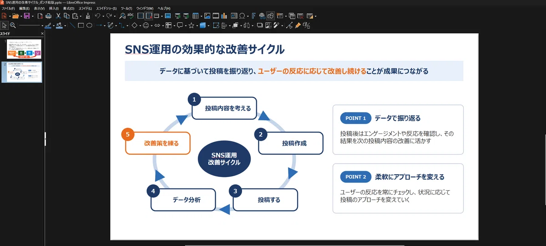Viewport: 546px width, 246px height.
Task: Open the 編集(E) menu
Action: coord(25,9)
